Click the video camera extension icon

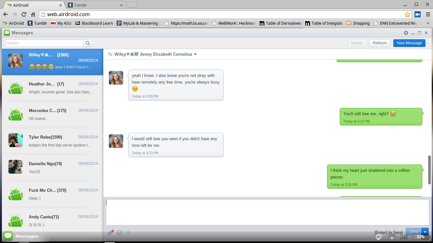pos(417,14)
